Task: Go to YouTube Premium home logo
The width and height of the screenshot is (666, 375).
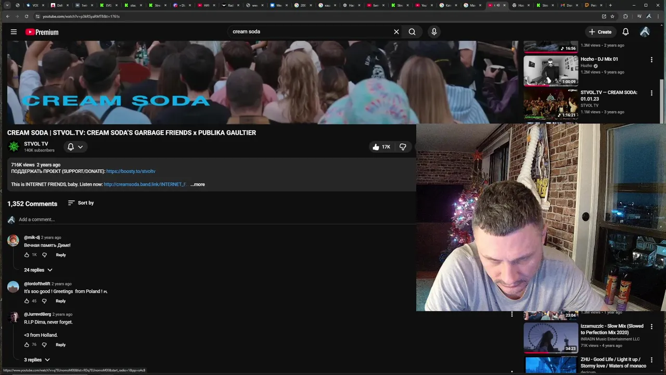Action: (x=42, y=32)
